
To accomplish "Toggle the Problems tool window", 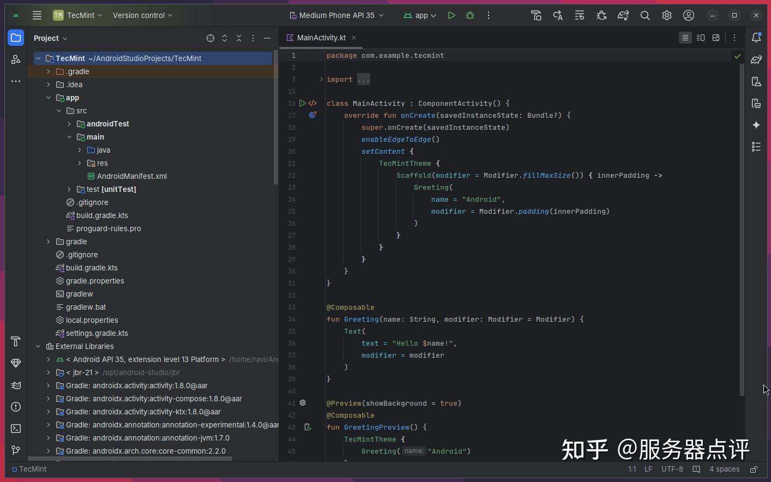I will (16, 407).
